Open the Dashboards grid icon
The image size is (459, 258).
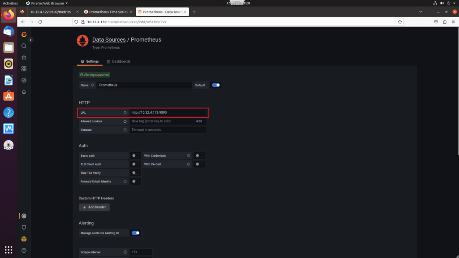pos(24,69)
